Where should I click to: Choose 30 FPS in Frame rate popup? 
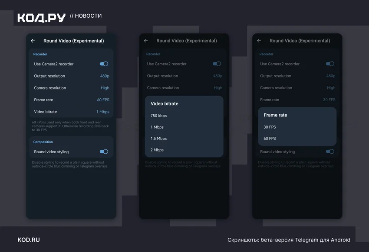point(297,127)
